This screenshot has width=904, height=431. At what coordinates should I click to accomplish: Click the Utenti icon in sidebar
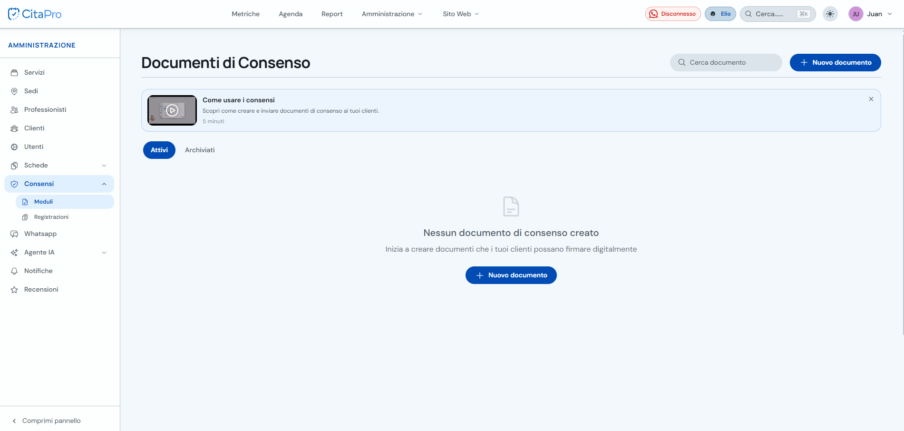click(14, 147)
